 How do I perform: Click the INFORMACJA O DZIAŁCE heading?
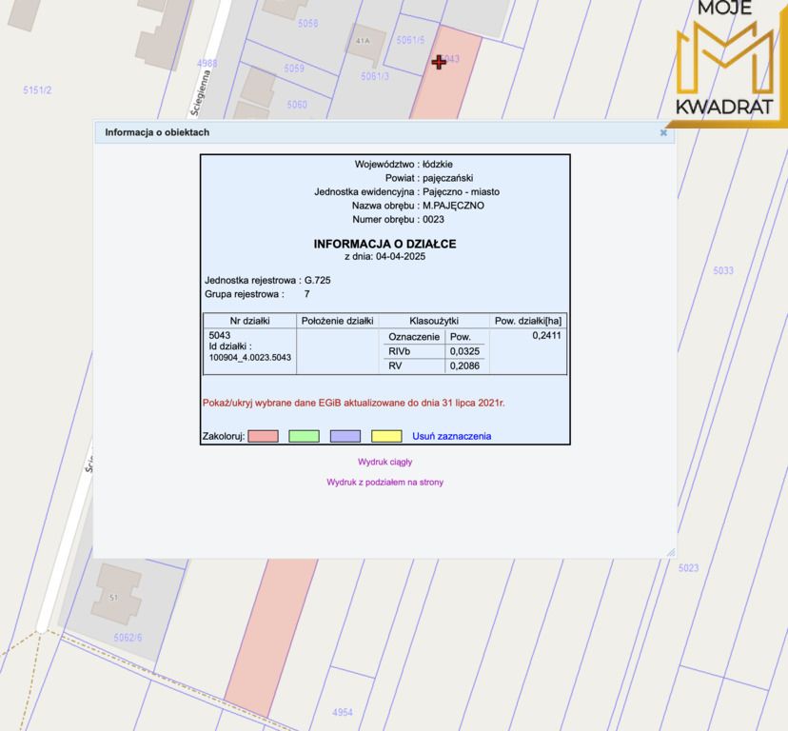point(384,244)
